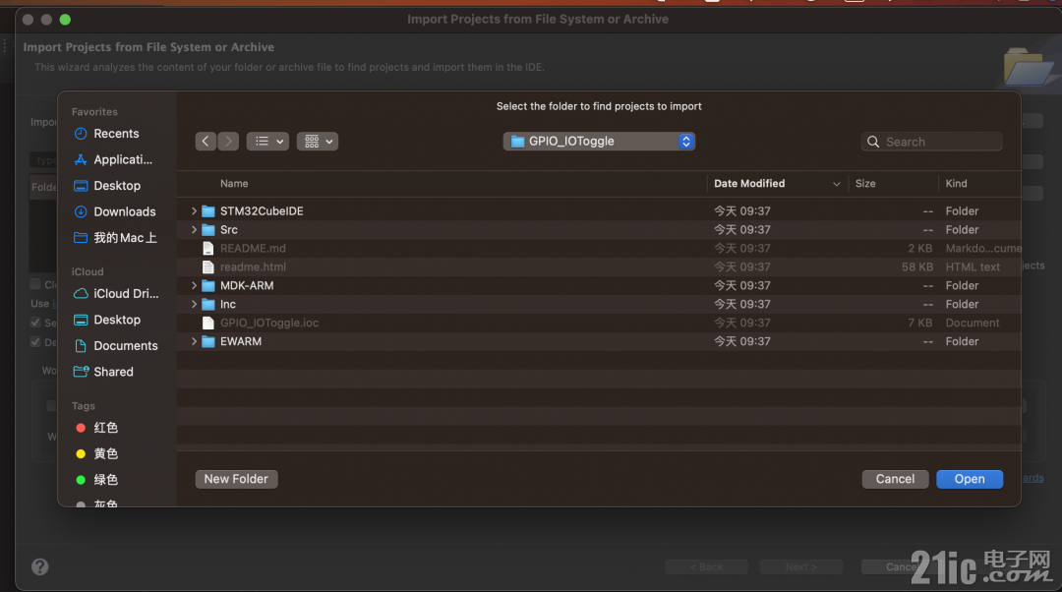1062x592 pixels.
Task: Click the iCloud Drive cloud icon
Action: (81, 293)
